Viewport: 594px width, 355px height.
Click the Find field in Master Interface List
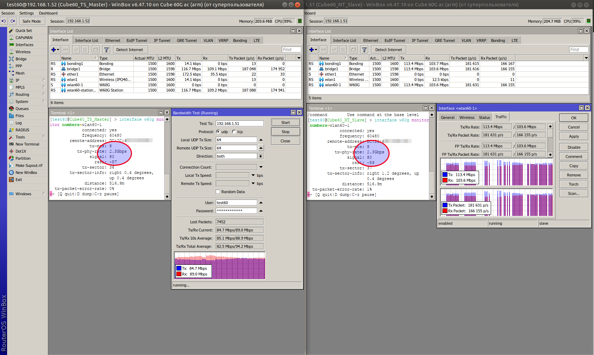point(291,50)
